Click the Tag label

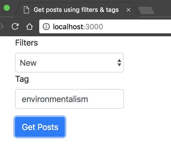pyautogui.click(x=22, y=79)
